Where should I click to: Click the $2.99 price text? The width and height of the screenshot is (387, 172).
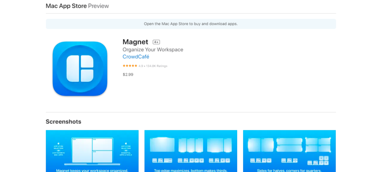tap(128, 74)
